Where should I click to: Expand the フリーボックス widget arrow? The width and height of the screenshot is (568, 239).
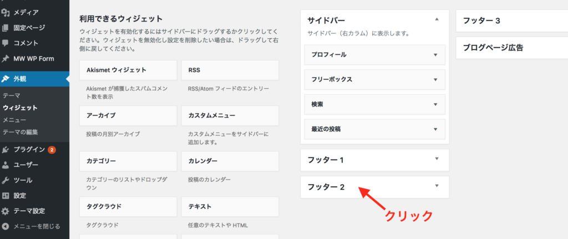point(435,79)
